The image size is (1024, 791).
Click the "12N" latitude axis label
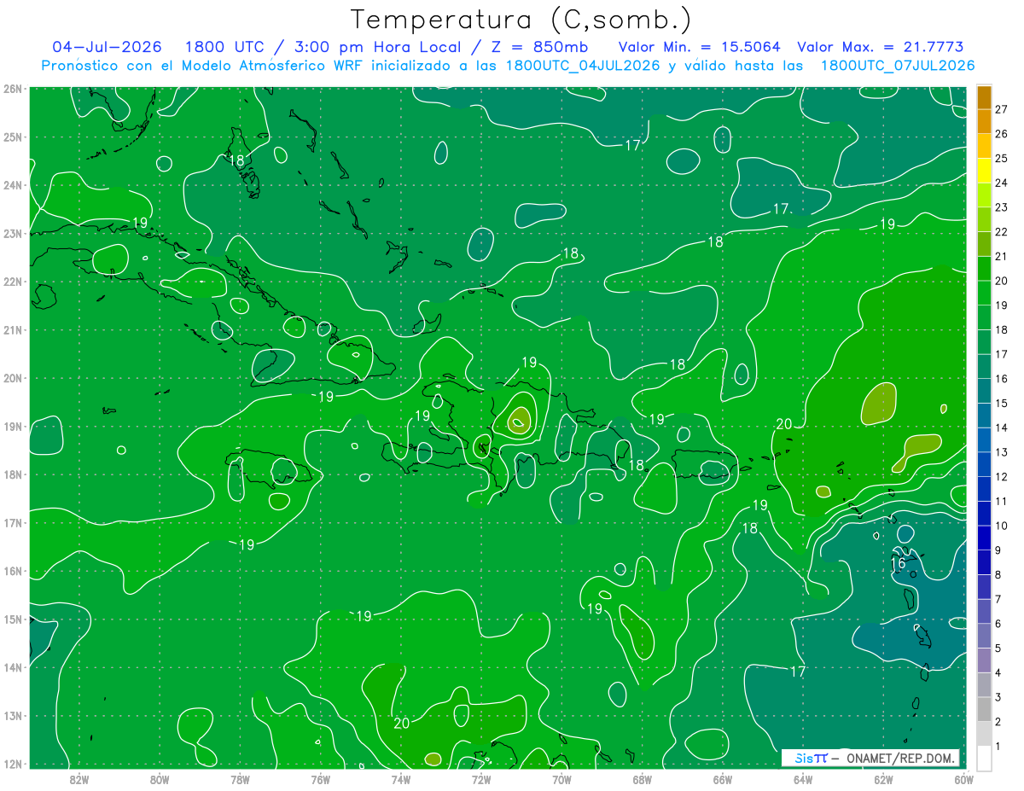(x=13, y=764)
